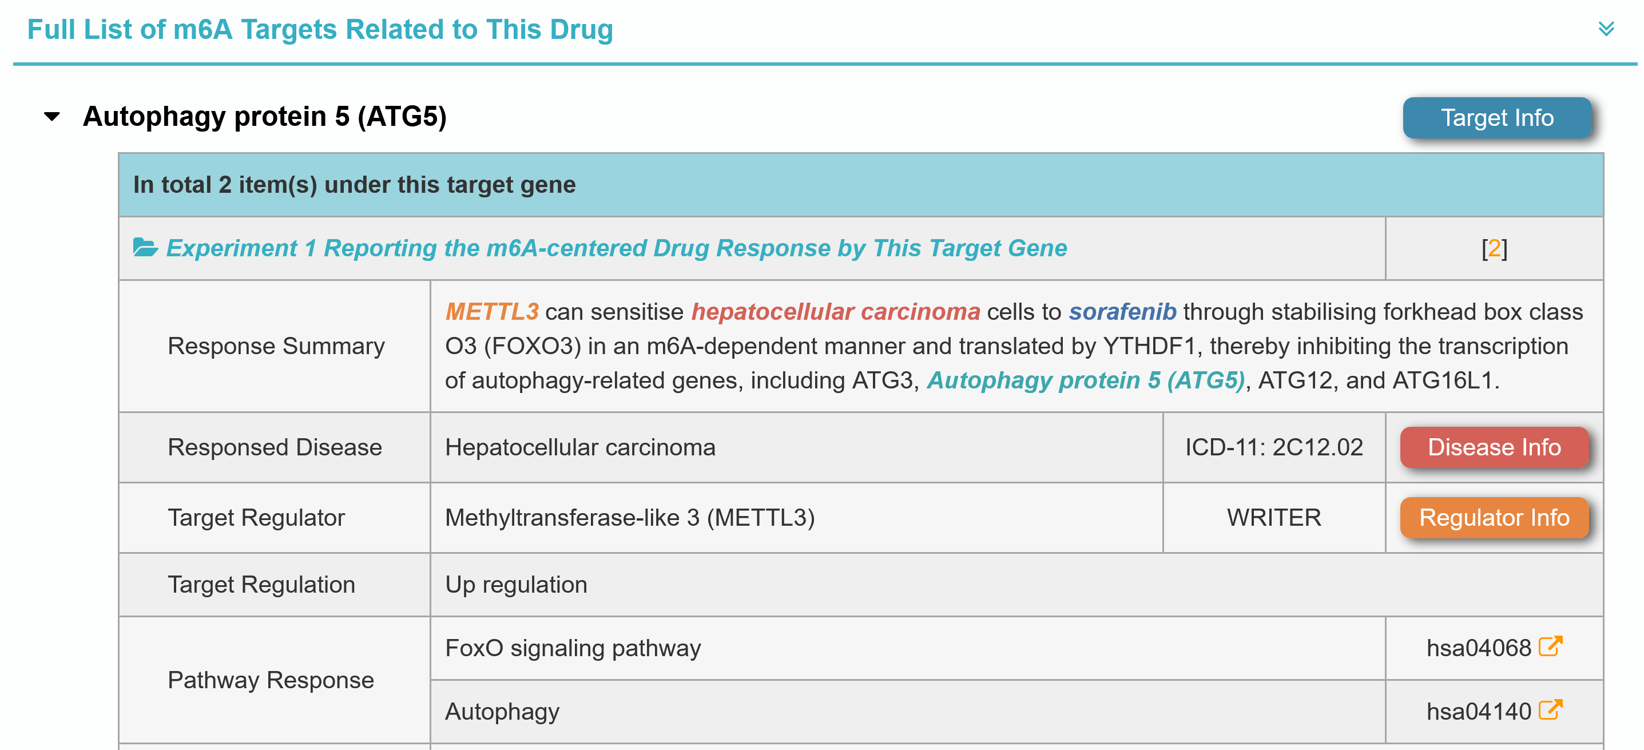Click the Full List of m6A Targets heading

pyautogui.click(x=320, y=30)
